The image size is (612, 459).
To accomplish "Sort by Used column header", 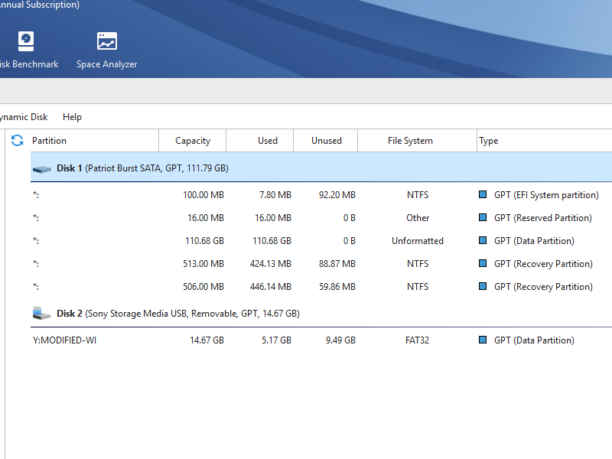I will pyautogui.click(x=268, y=141).
